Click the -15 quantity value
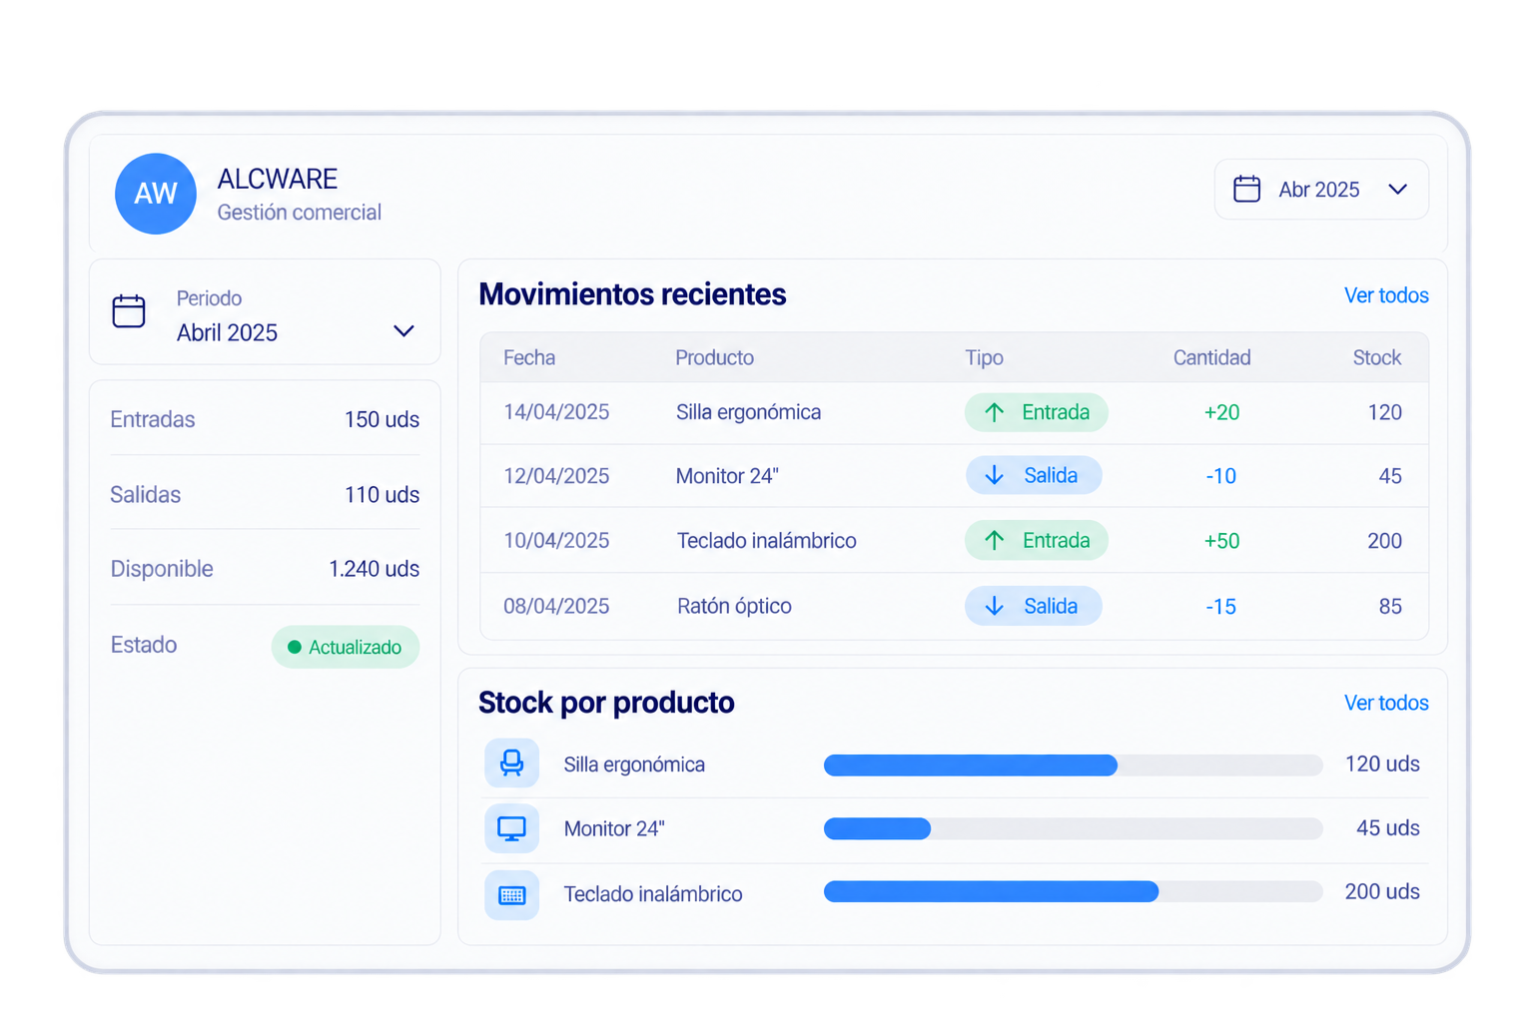 pyautogui.click(x=1220, y=606)
